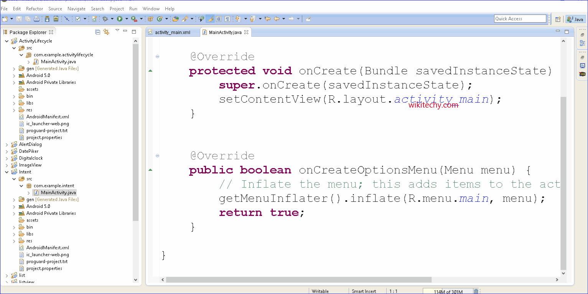Image resolution: width=588 pixels, height=294 pixels.
Task: Click the Search flashlight toolbar icon
Action: coord(185,19)
